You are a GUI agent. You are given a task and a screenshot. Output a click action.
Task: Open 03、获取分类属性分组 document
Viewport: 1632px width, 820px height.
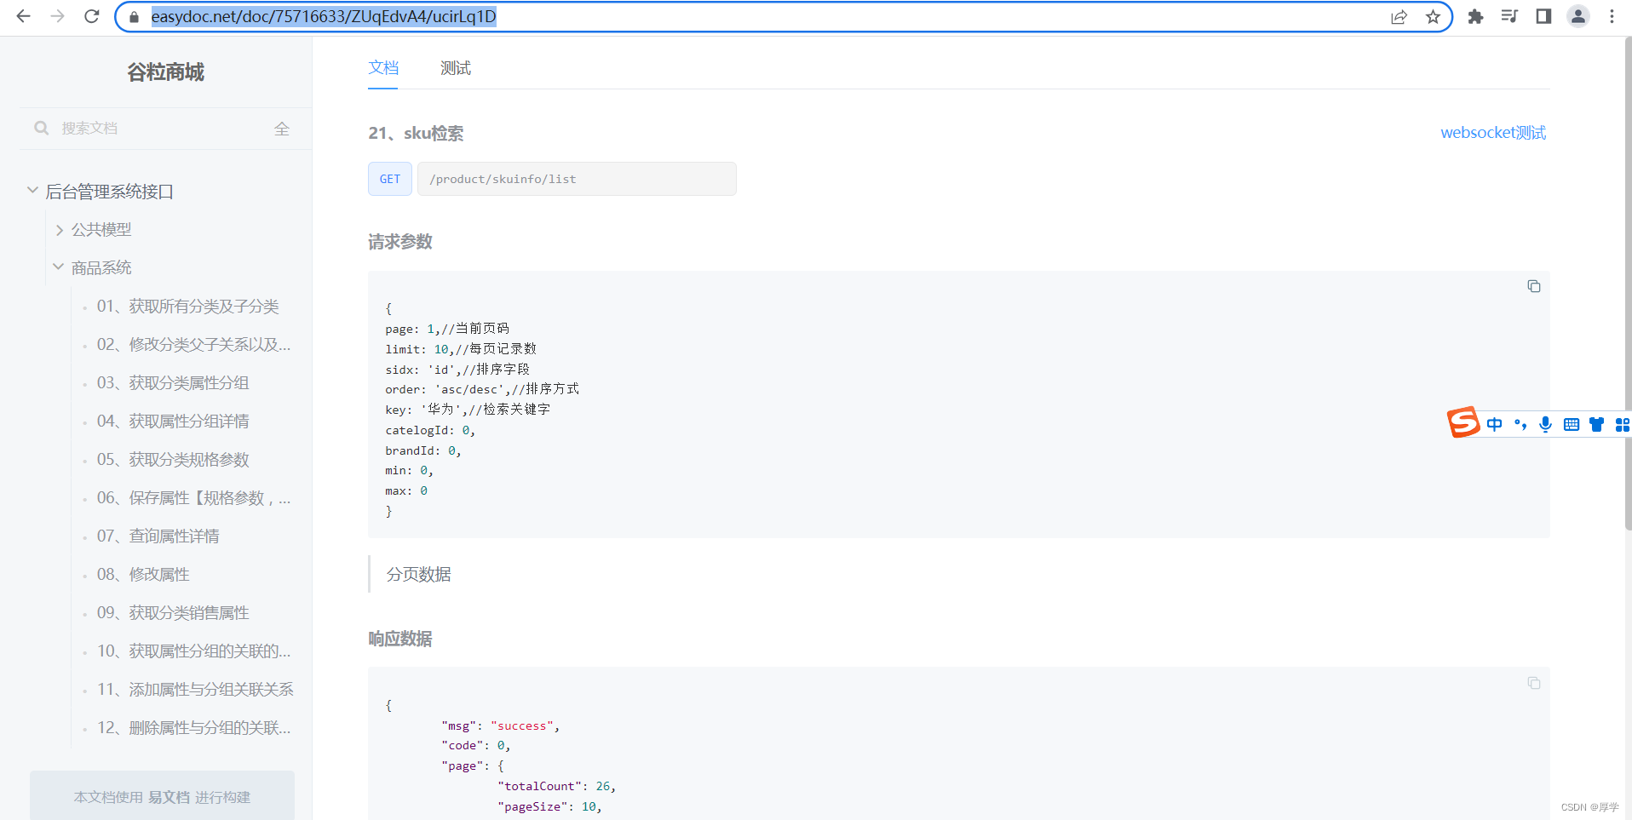point(173,383)
